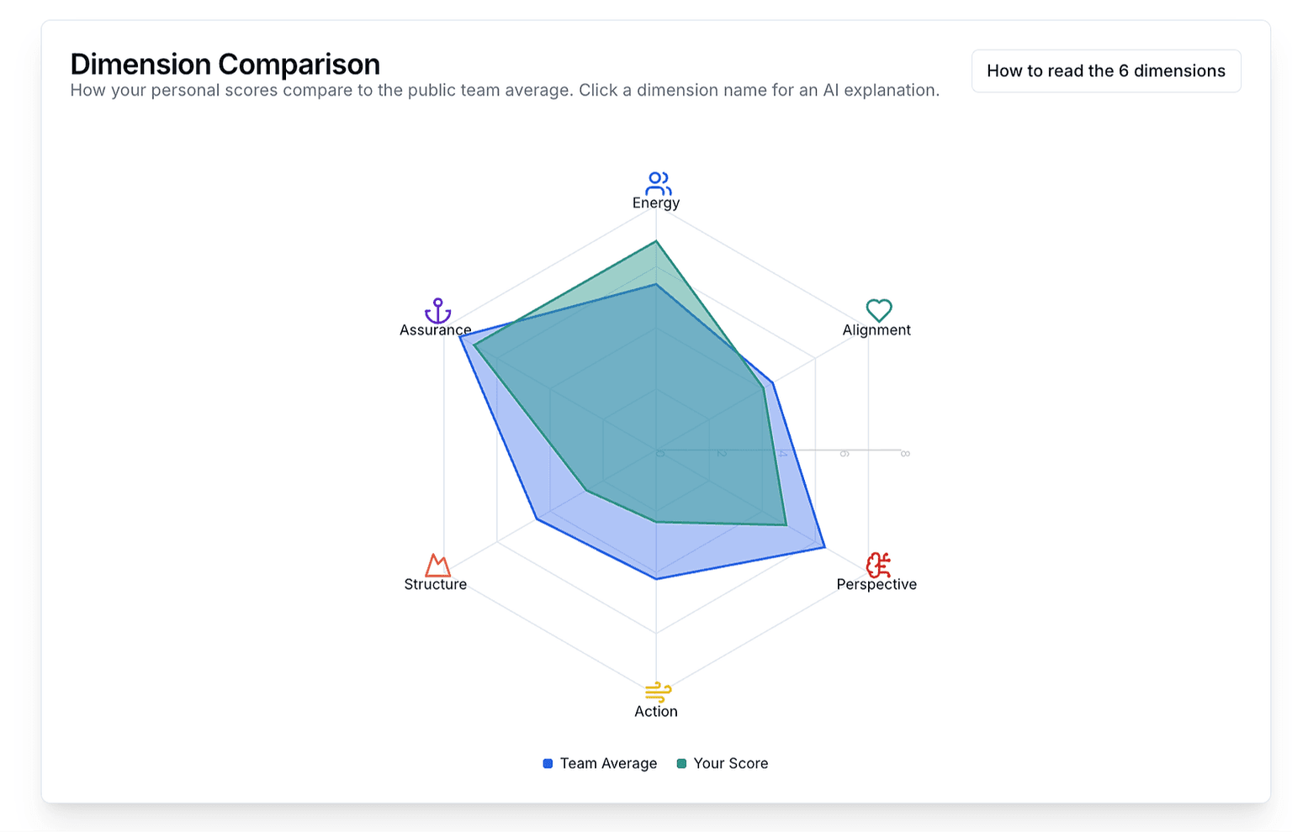Toggle the Your Score series in the legend
The width and height of the screenshot is (1292, 832).
[x=730, y=763]
